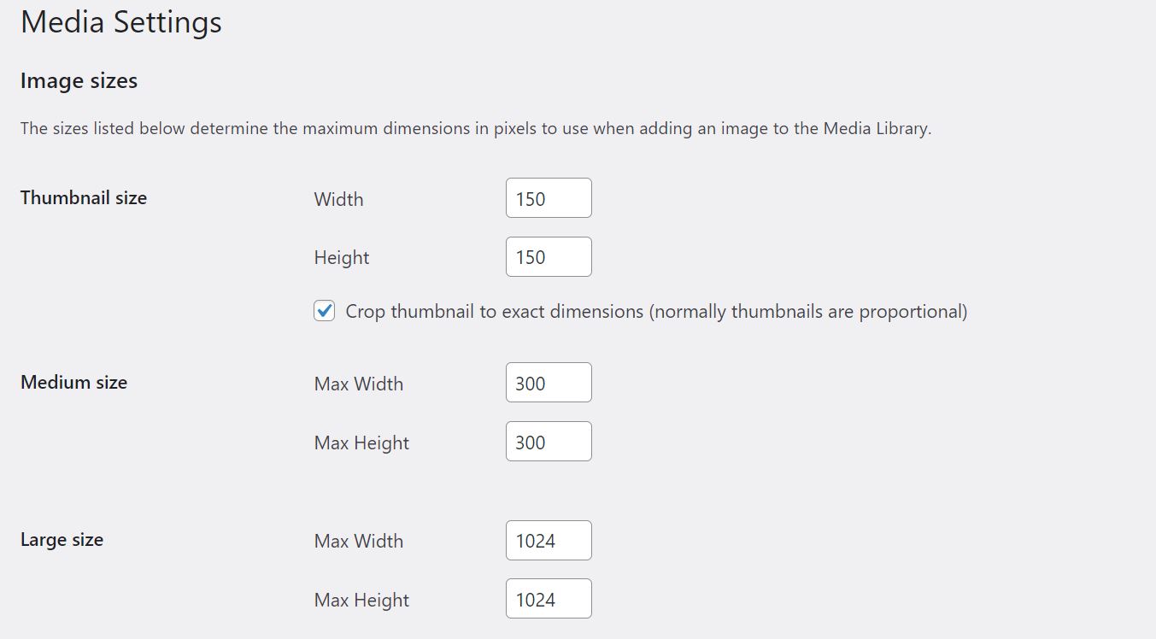Click the Max Height label under Medium size
The image size is (1156, 639).
pos(361,443)
